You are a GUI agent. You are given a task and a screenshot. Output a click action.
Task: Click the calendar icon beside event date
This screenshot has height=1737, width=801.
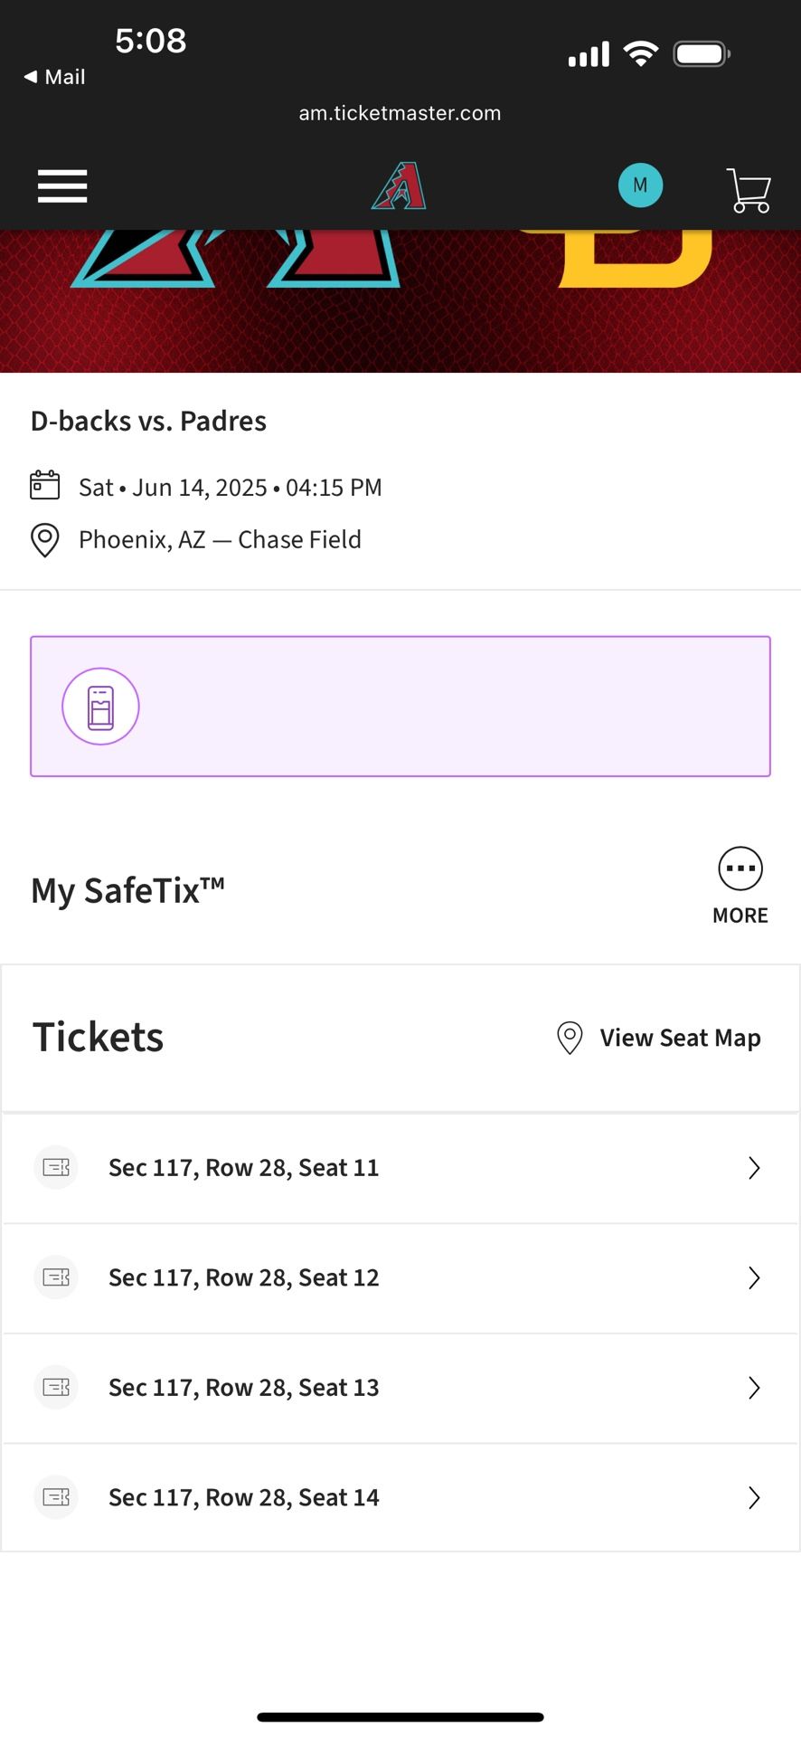tap(45, 485)
